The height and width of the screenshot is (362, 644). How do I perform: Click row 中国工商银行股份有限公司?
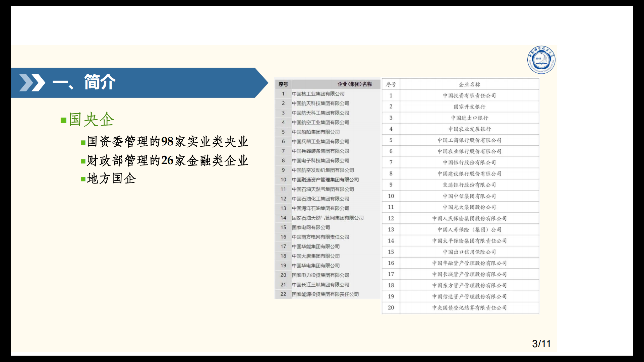[x=469, y=140]
